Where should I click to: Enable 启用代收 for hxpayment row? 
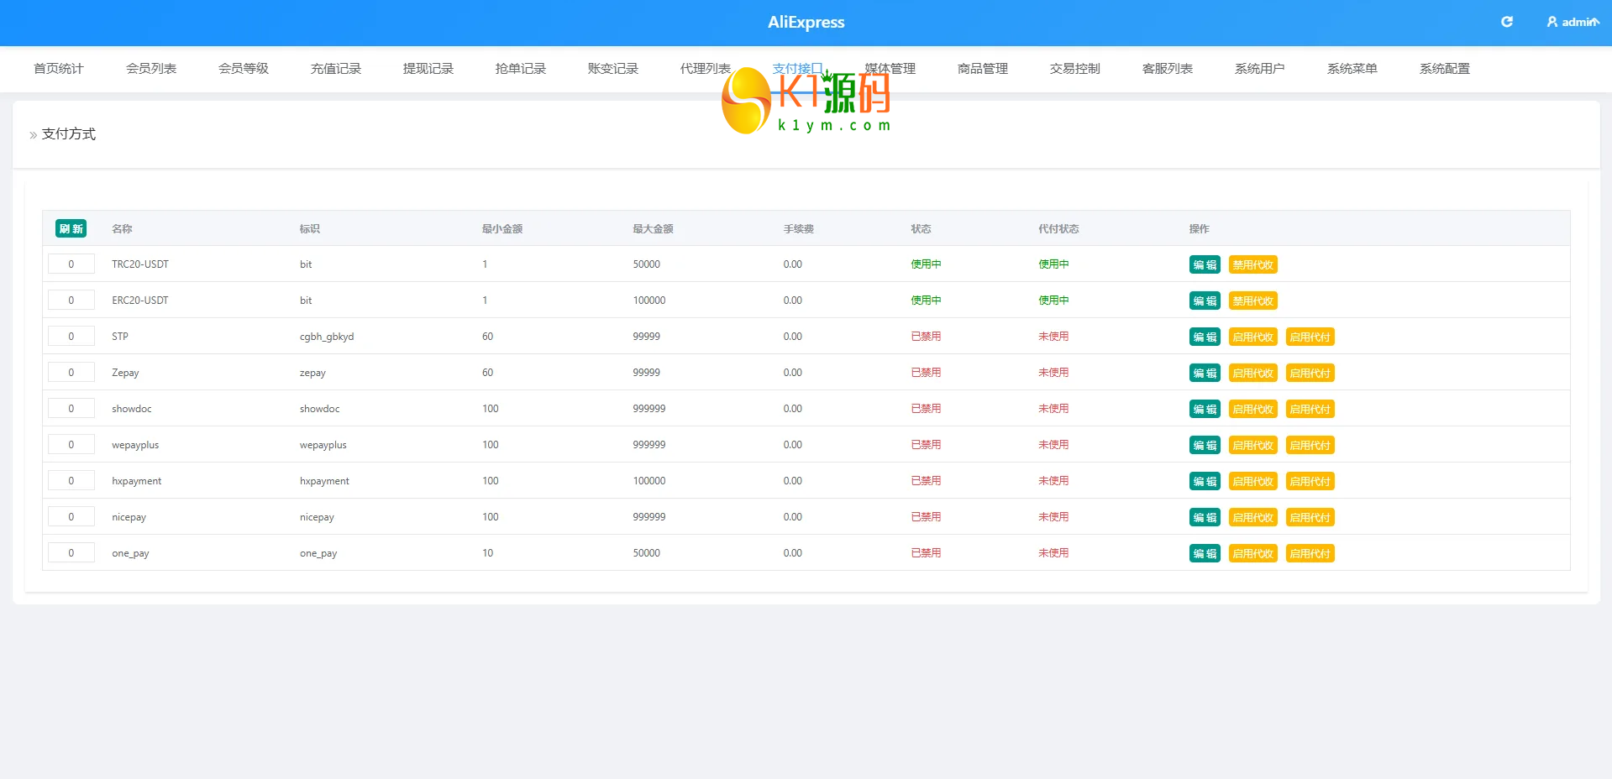tap(1252, 481)
